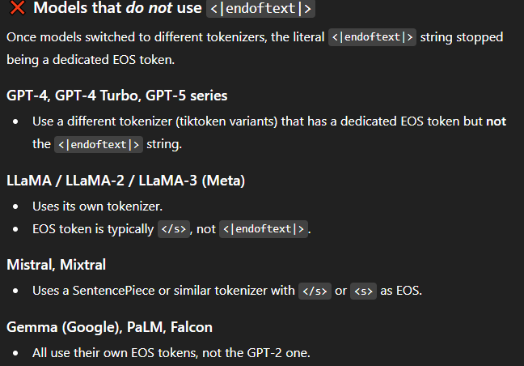The width and height of the screenshot is (524, 366).
Task: Click the <|endoftext|> code in the intro paragraph
Action: tap(373, 37)
